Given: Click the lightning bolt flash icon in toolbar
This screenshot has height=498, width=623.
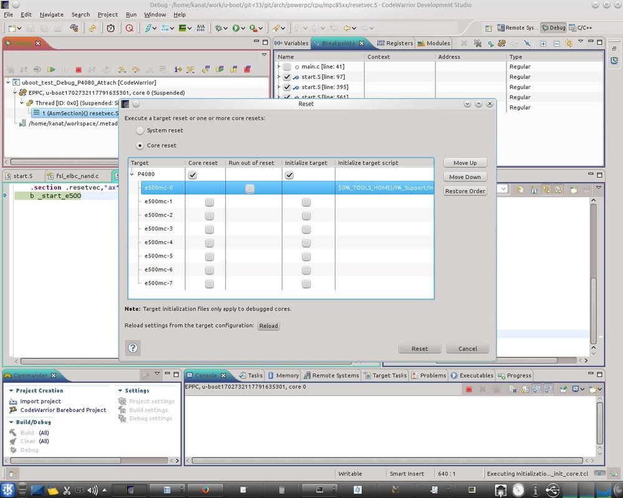Looking at the screenshot, I should [148, 28].
